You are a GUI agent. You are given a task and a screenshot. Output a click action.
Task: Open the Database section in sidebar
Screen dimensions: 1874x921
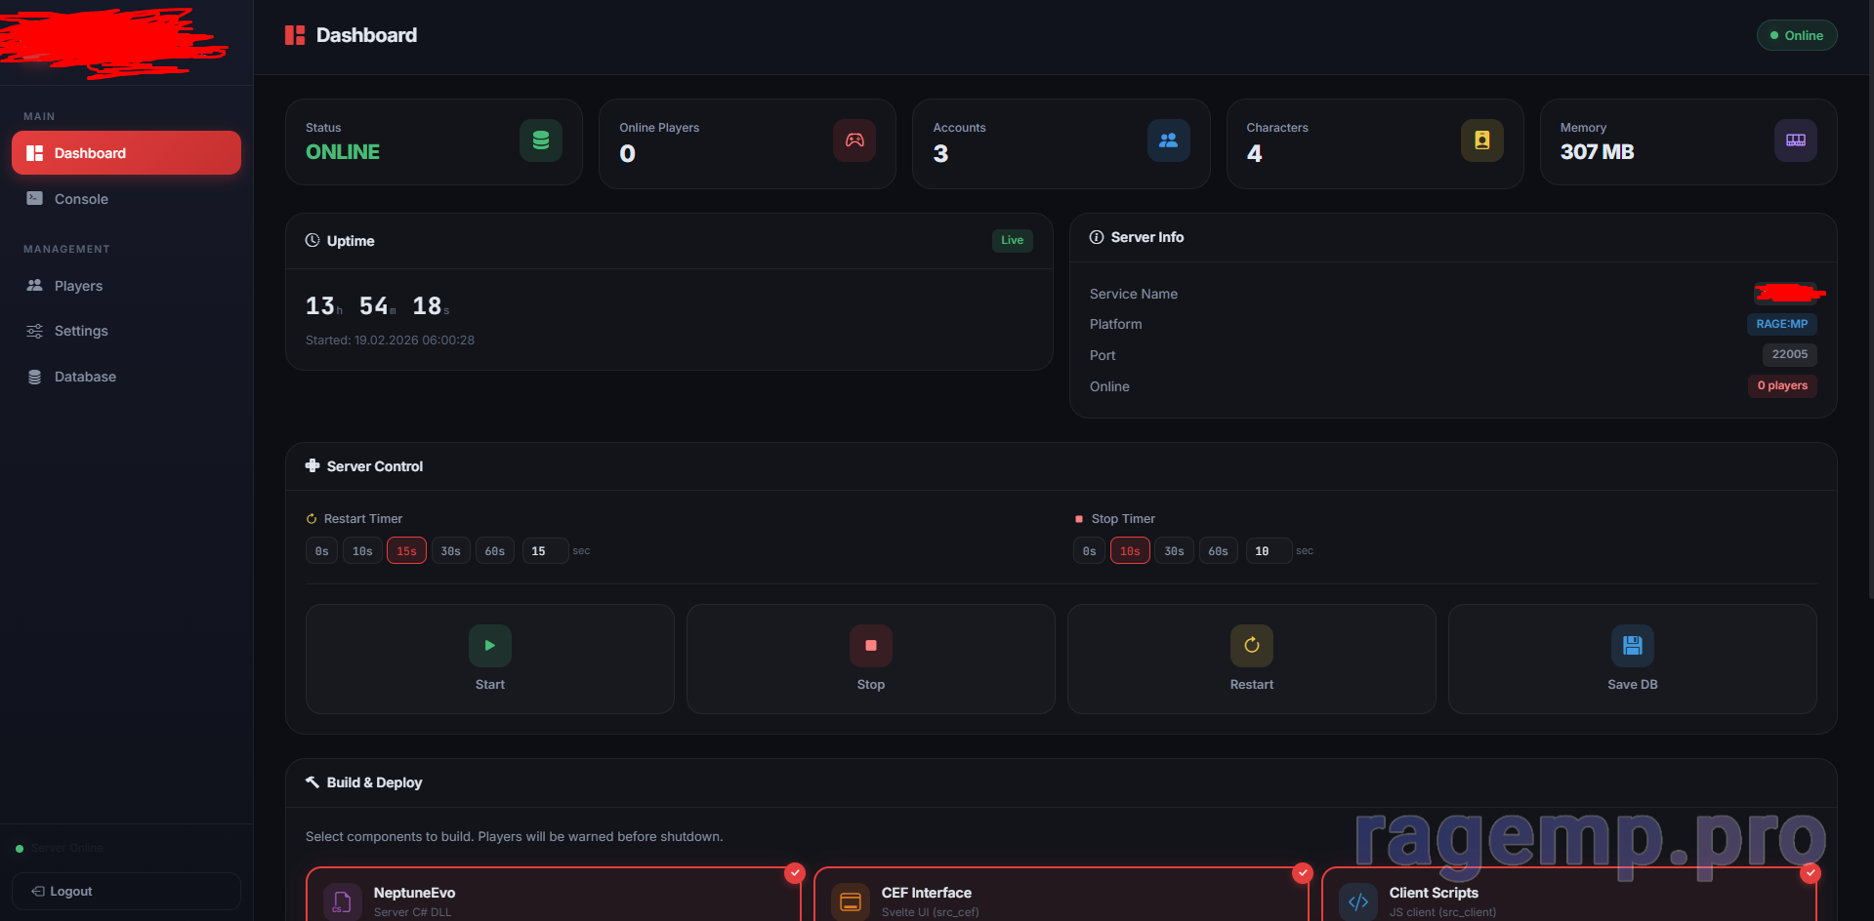(x=85, y=377)
